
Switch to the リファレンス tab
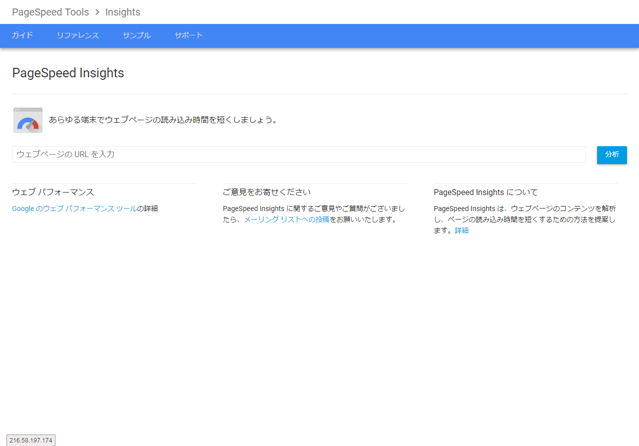78,35
